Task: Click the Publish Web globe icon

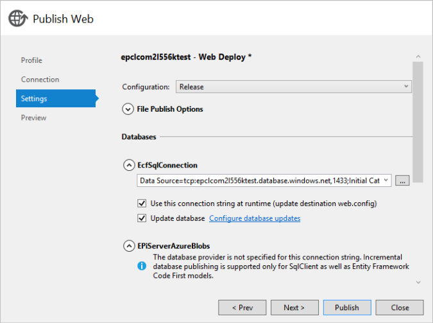Action: pos(18,19)
